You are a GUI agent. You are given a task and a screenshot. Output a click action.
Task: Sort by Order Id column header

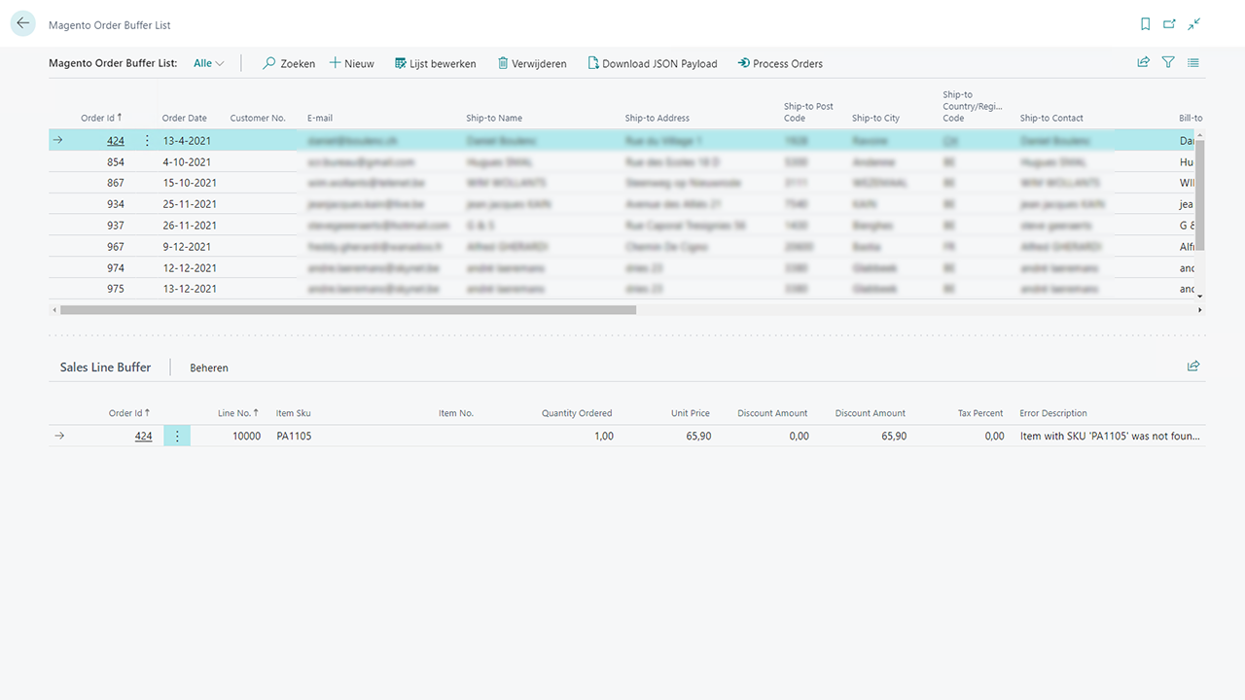pos(102,118)
